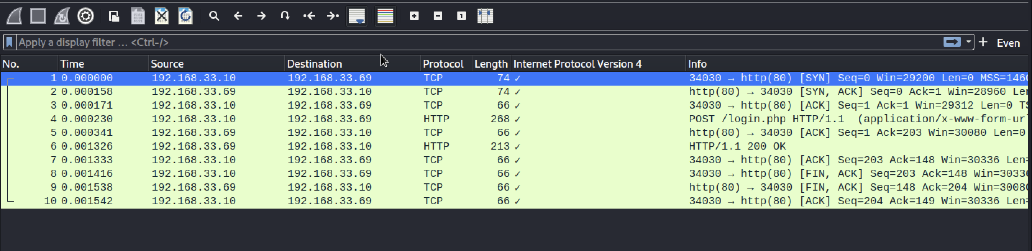This screenshot has width=1032, height=251.
Task: Close this capture file icon
Action: click(161, 16)
